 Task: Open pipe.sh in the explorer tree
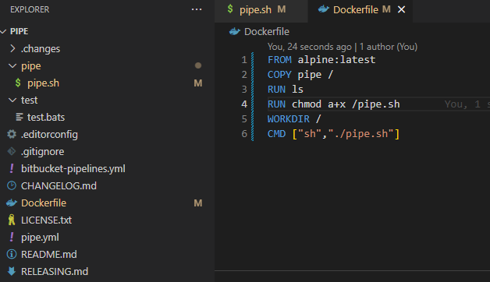43,83
